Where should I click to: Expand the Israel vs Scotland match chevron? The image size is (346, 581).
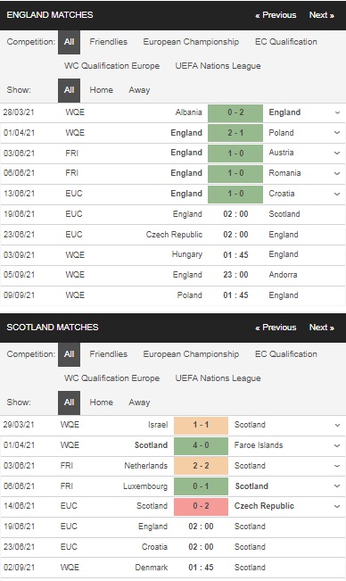337,425
